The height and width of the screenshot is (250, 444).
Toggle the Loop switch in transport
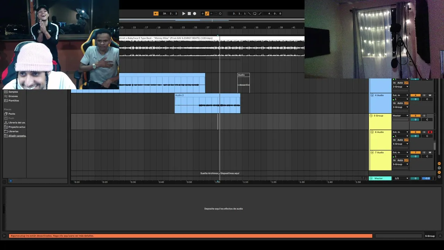tap(255, 14)
